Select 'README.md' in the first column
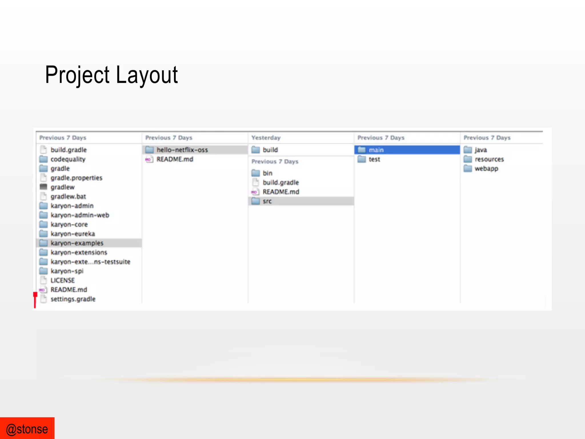The image size is (585, 439). click(69, 290)
